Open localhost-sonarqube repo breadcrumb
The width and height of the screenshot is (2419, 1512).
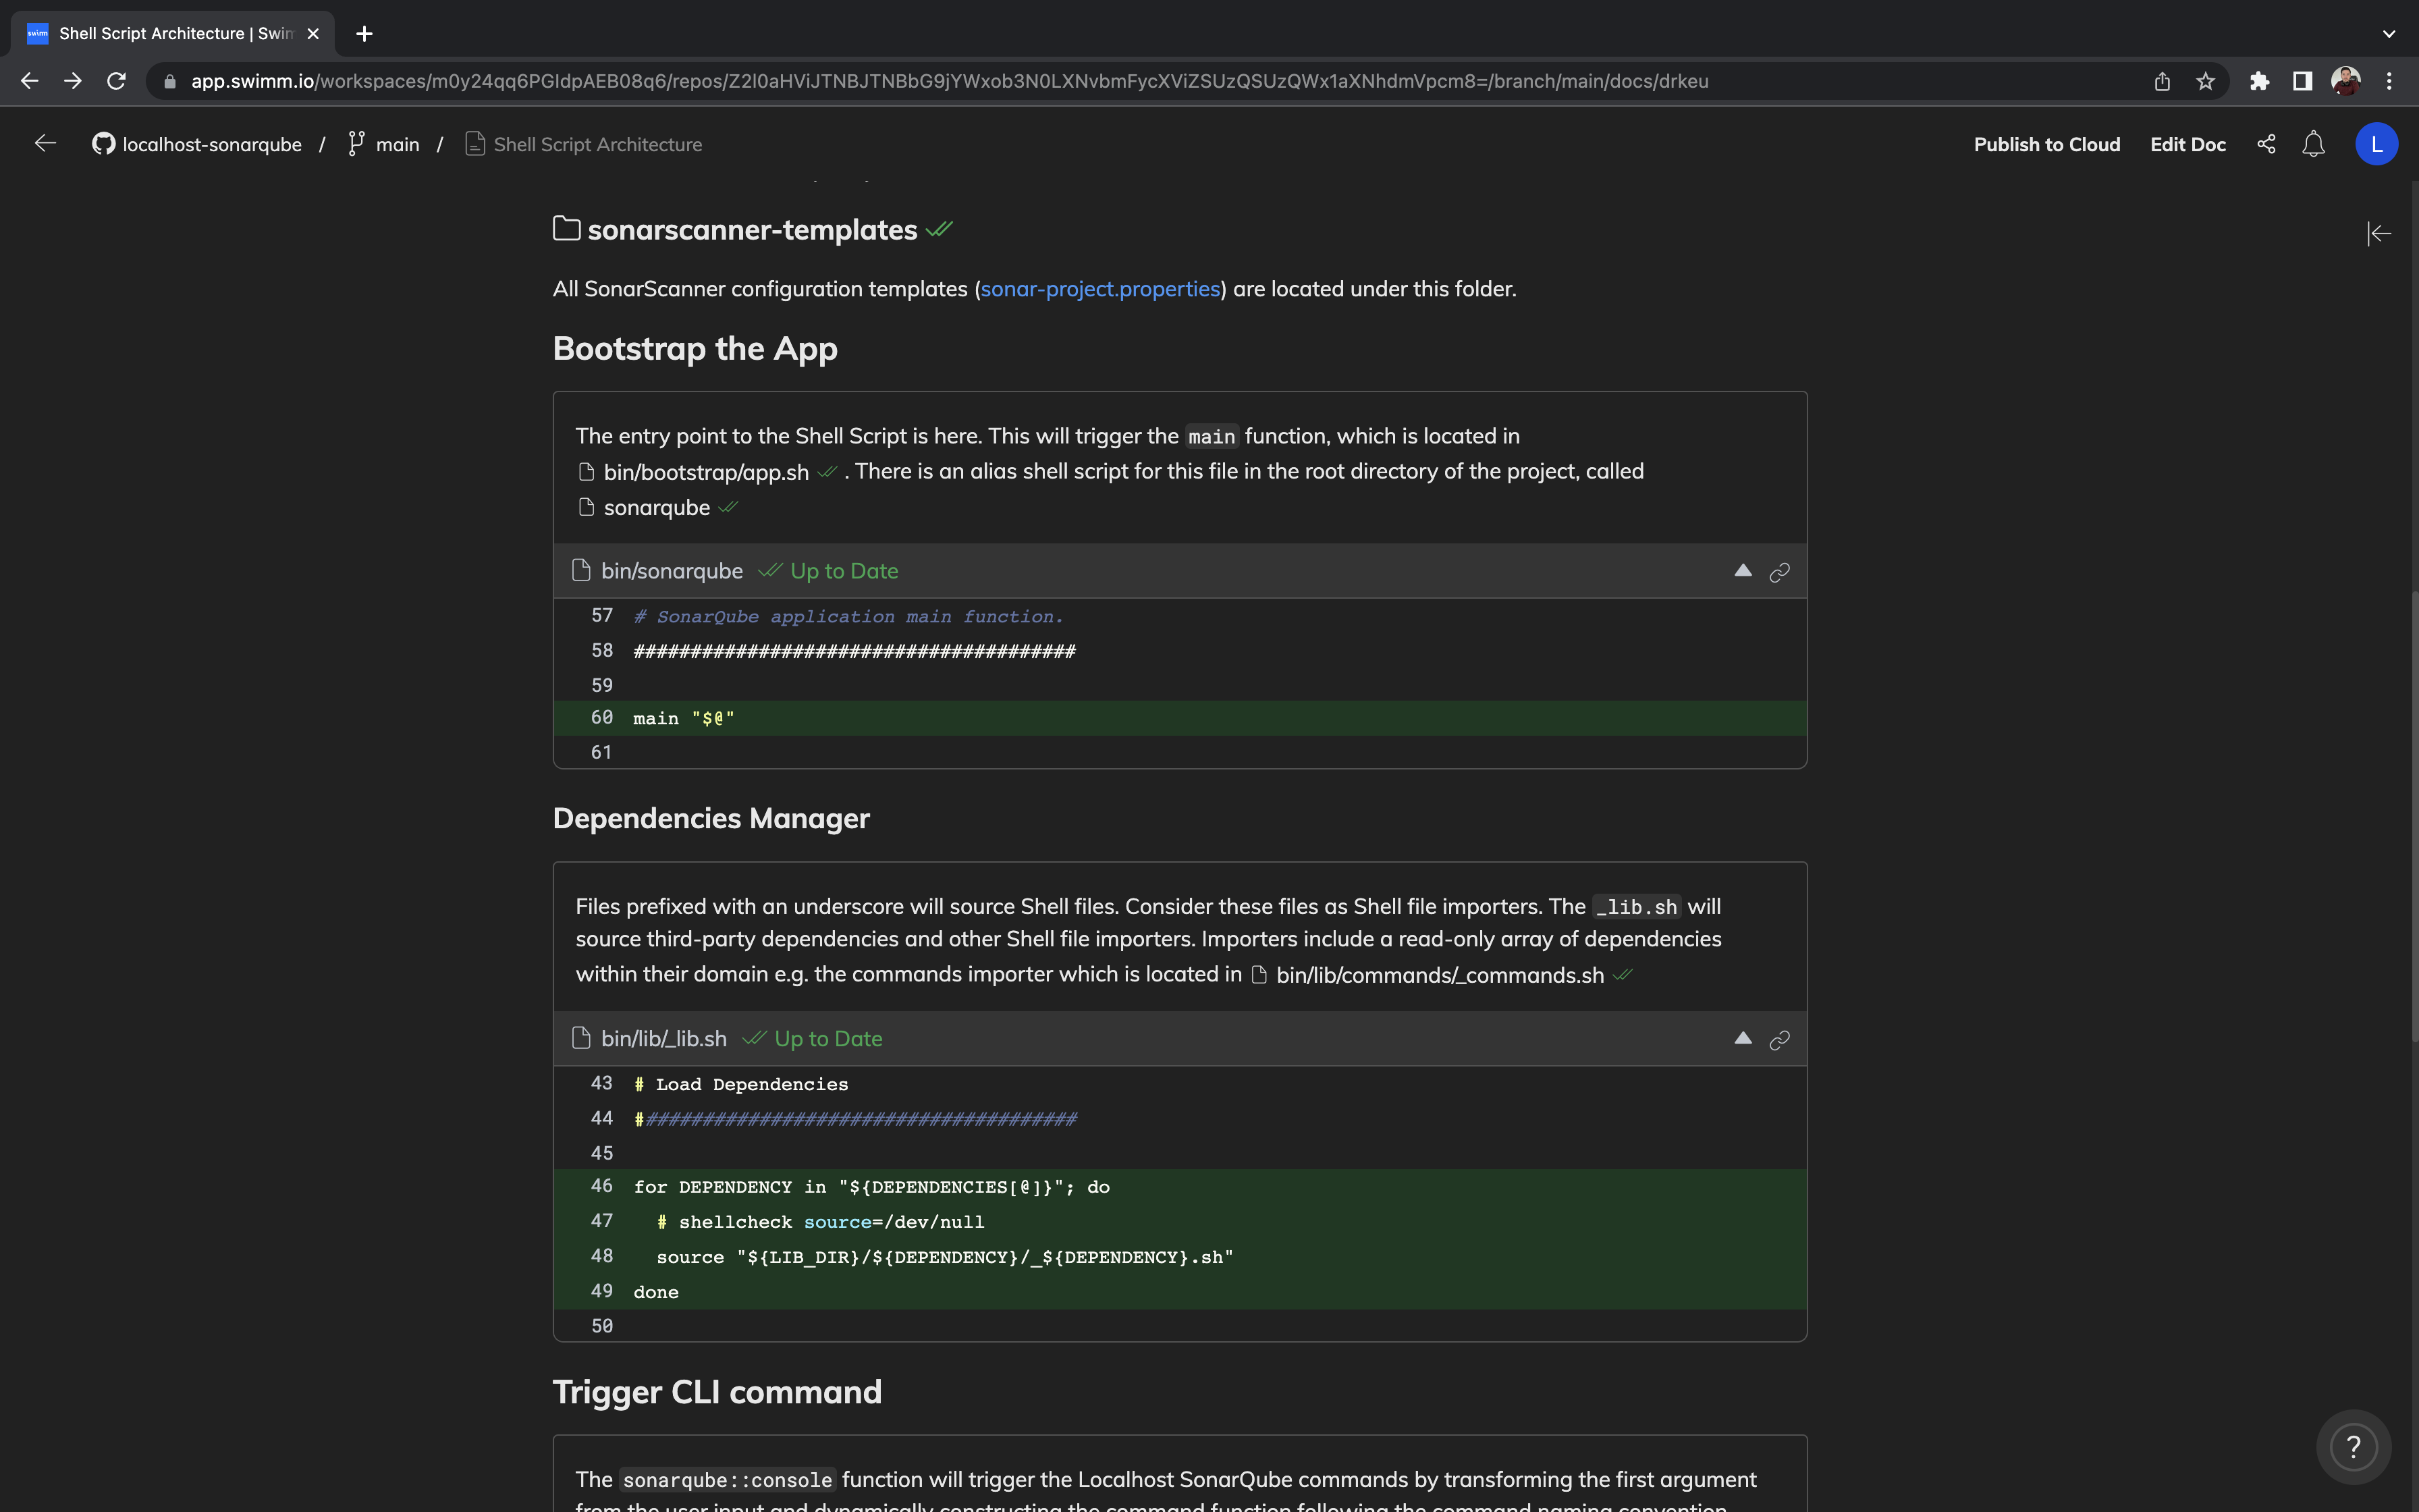pyautogui.click(x=197, y=144)
